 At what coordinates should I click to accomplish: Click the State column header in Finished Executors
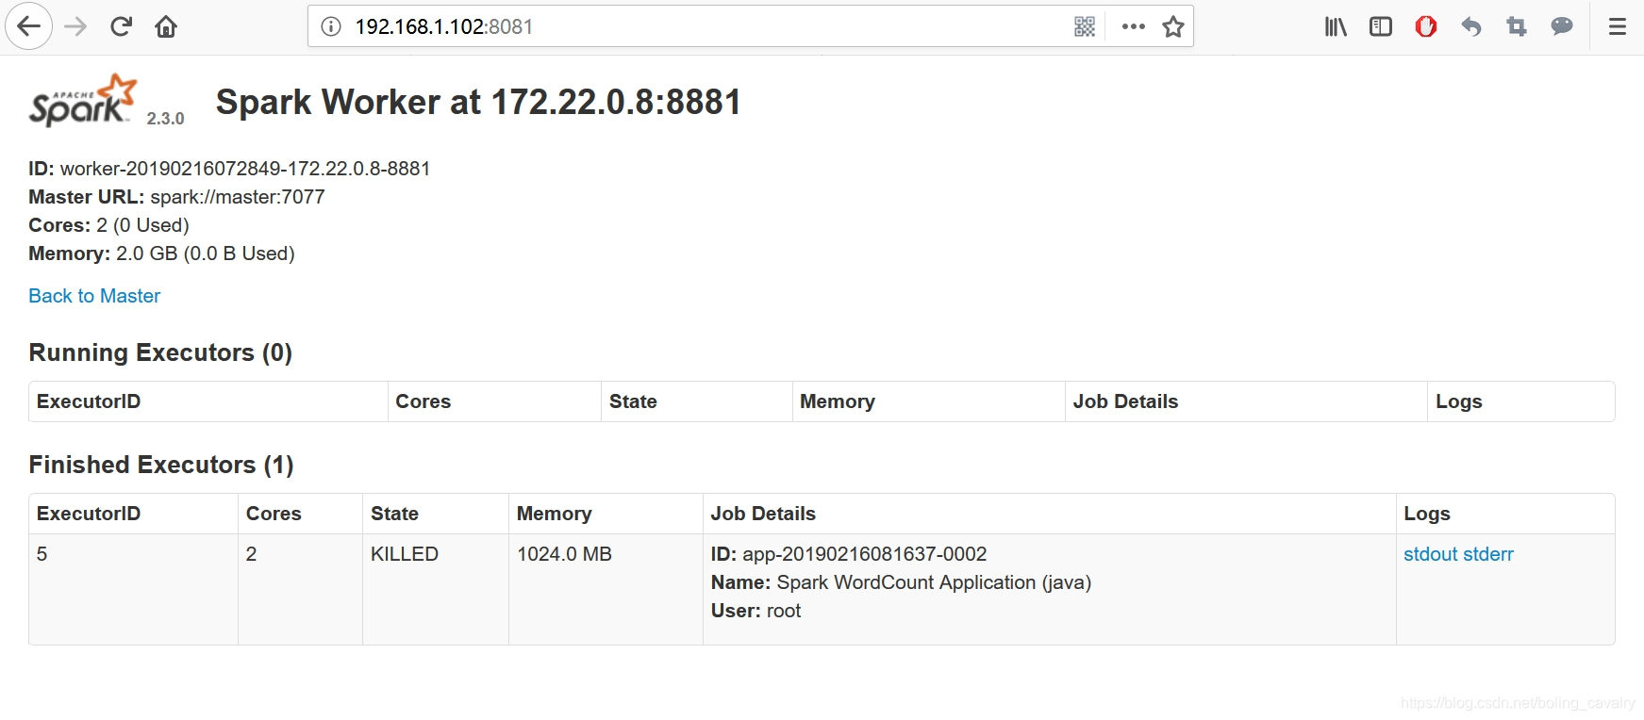(x=394, y=514)
